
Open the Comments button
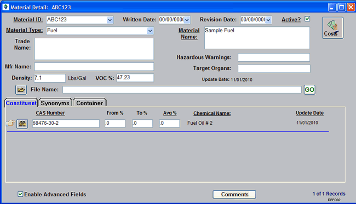(x=234, y=195)
